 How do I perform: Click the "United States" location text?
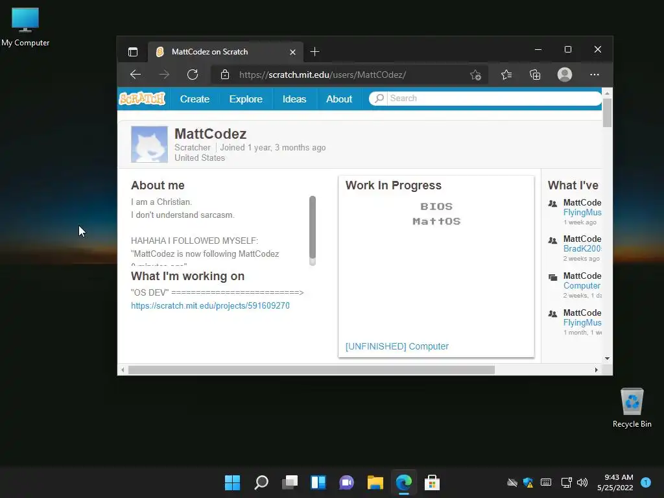pos(200,158)
